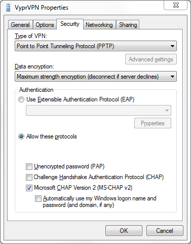Go to the Networking tab
The height and width of the screenshot is (244, 191).
pyautogui.click(x=99, y=25)
